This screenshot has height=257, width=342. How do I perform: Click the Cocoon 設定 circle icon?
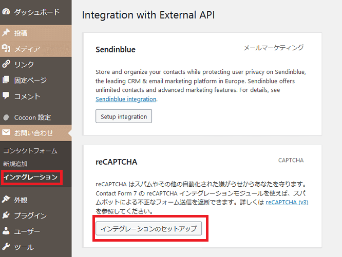(x=6, y=117)
